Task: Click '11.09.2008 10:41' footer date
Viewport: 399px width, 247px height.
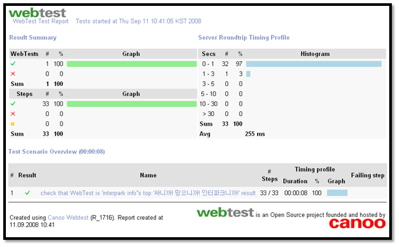Action: (32, 225)
